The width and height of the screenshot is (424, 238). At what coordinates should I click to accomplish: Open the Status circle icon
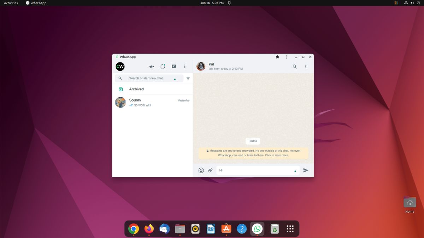[163, 66]
